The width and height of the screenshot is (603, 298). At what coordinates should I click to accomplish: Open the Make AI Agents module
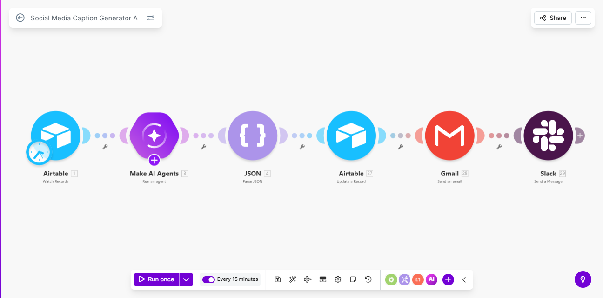coord(154,136)
